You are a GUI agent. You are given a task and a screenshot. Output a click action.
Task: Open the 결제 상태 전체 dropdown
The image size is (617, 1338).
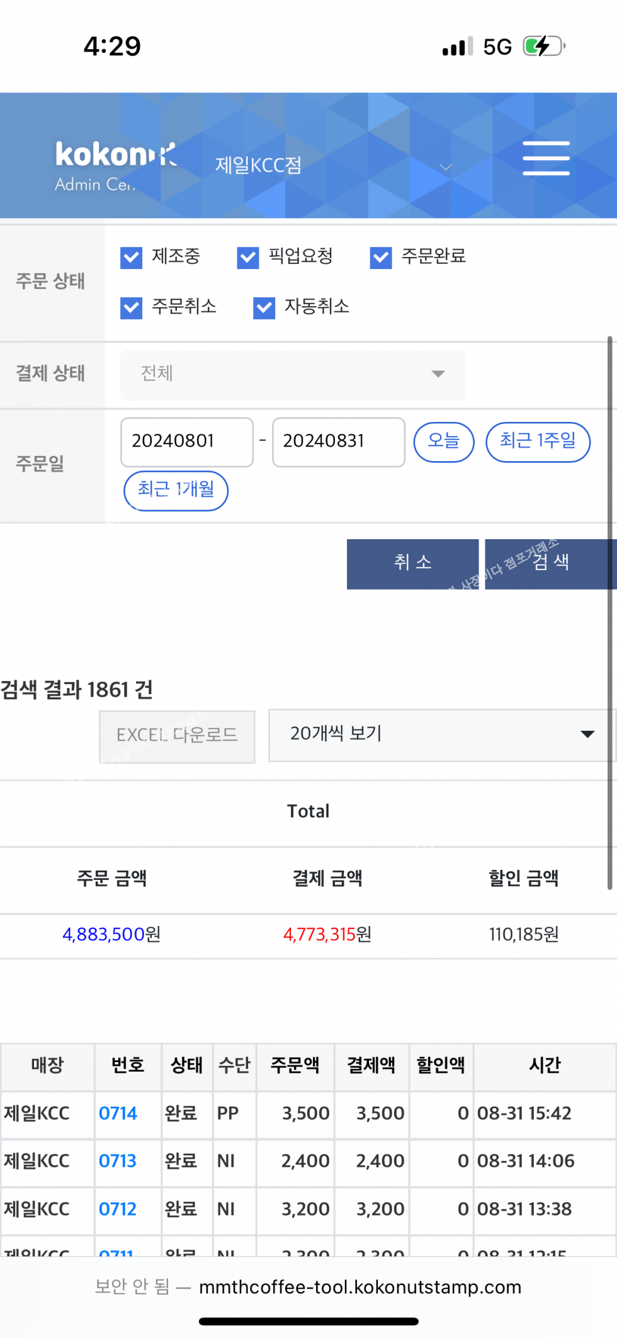(x=293, y=374)
